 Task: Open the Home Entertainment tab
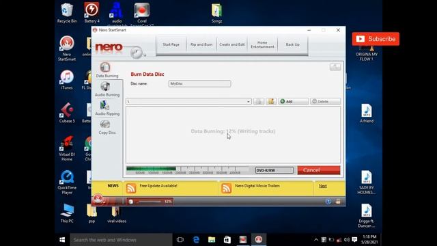pyautogui.click(x=262, y=44)
